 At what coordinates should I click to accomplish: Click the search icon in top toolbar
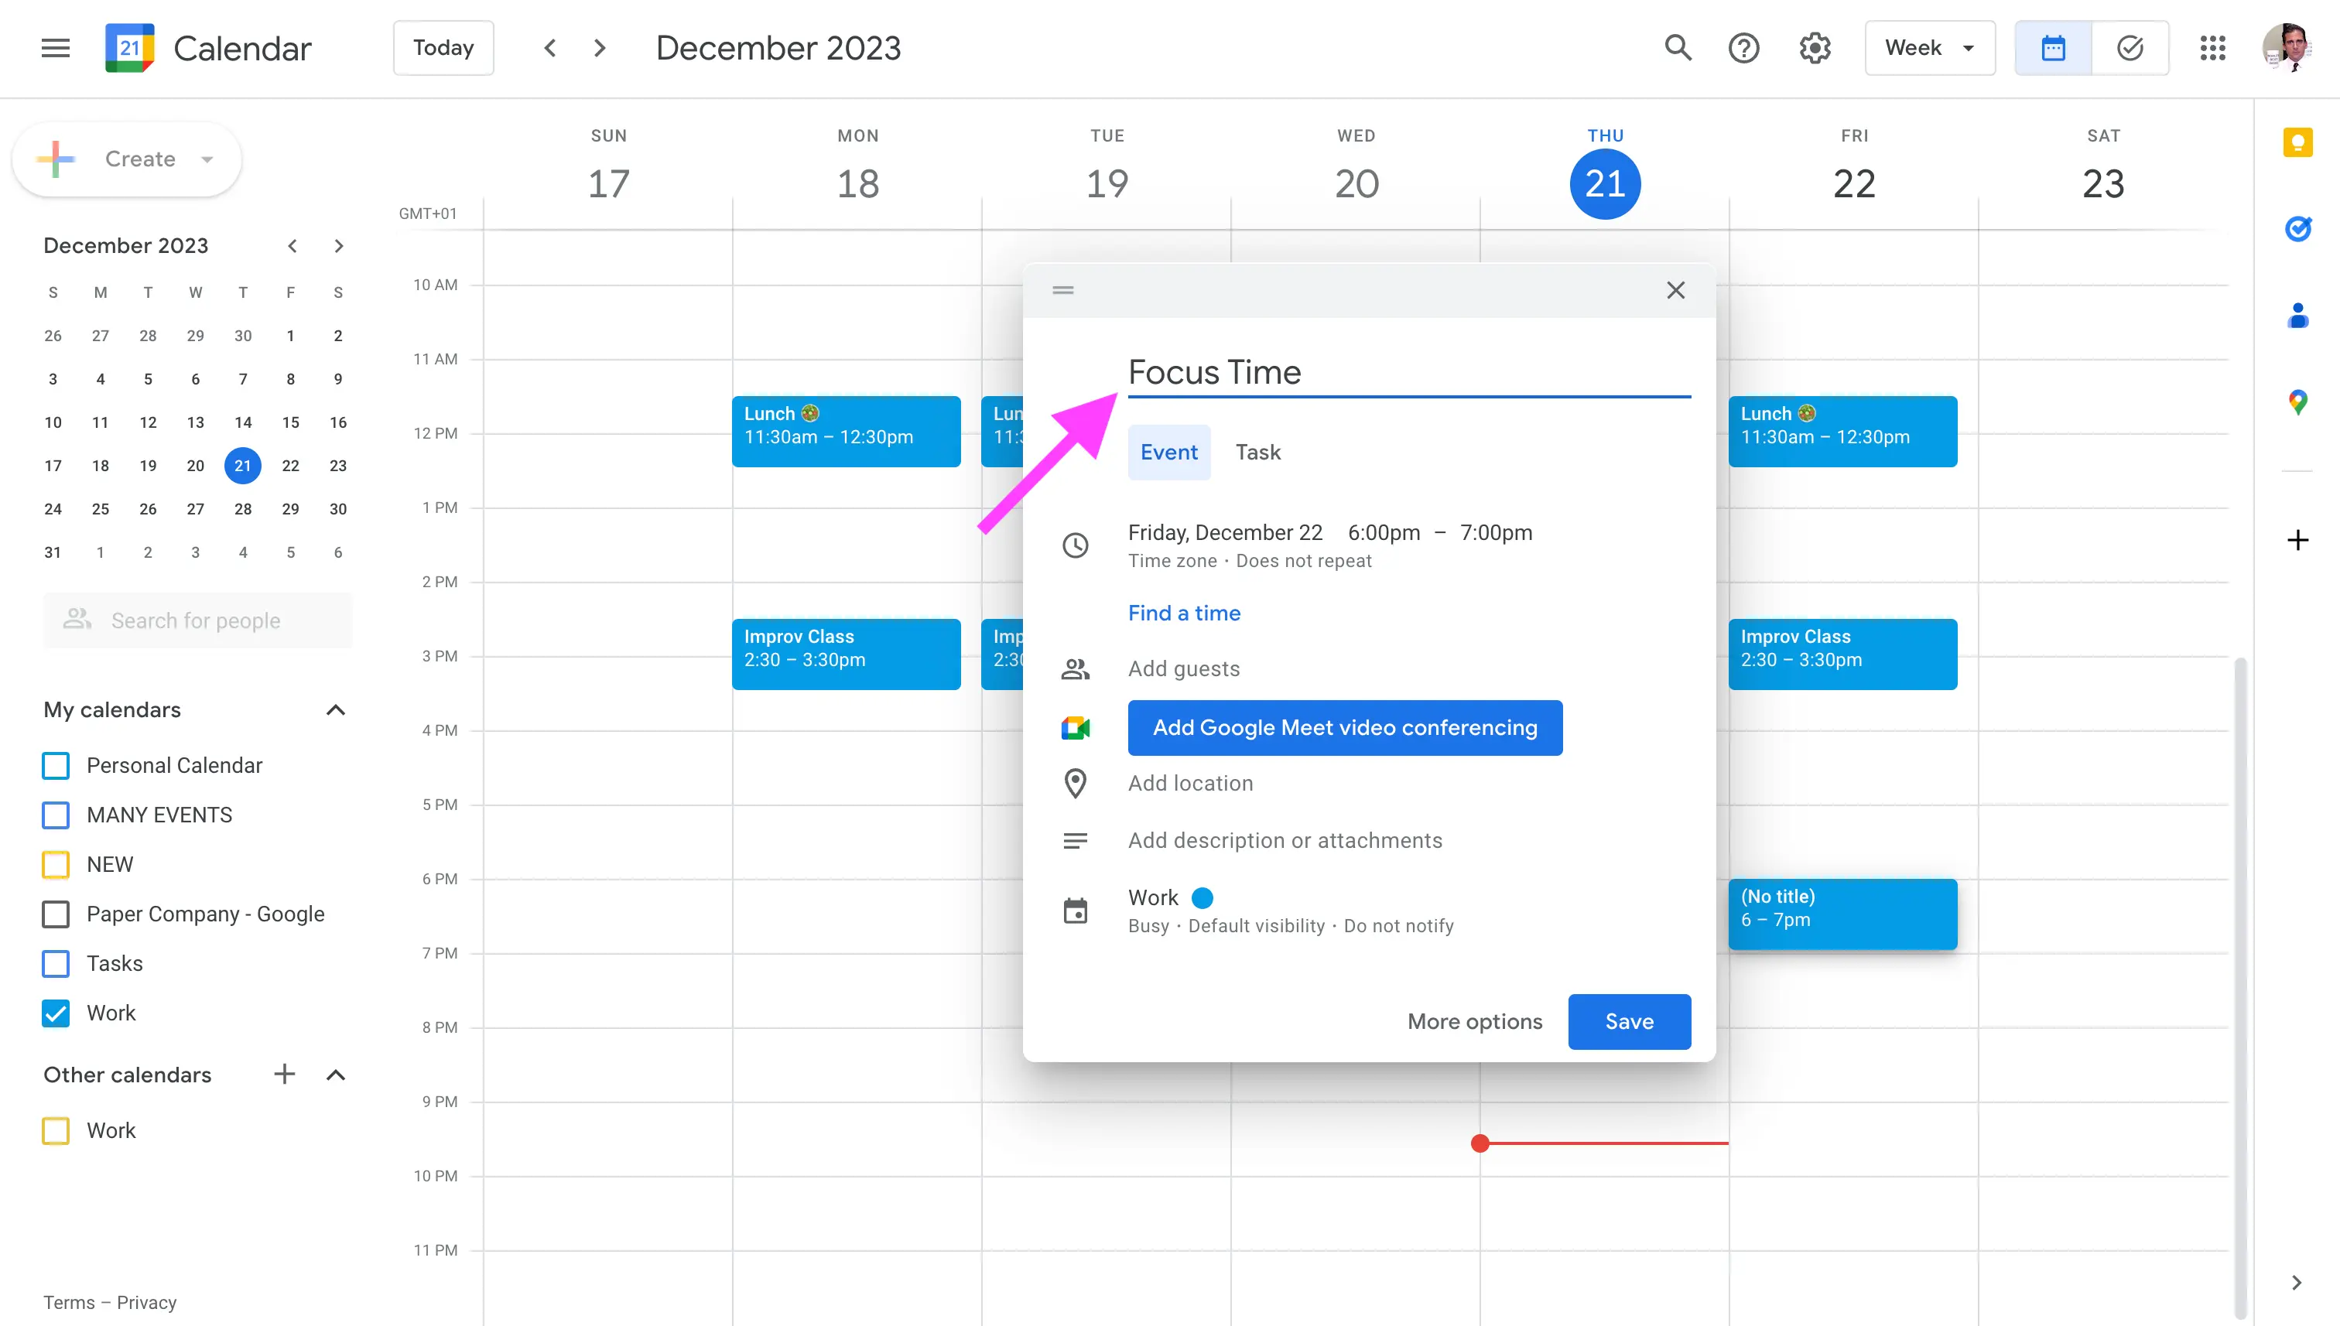pos(1678,46)
